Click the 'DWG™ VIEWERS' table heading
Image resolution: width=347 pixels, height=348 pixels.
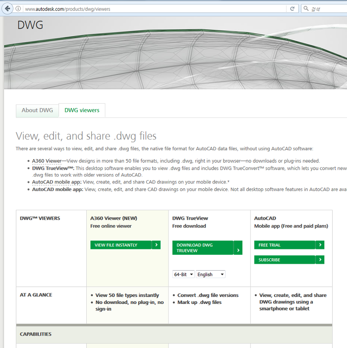click(x=40, y=218)
